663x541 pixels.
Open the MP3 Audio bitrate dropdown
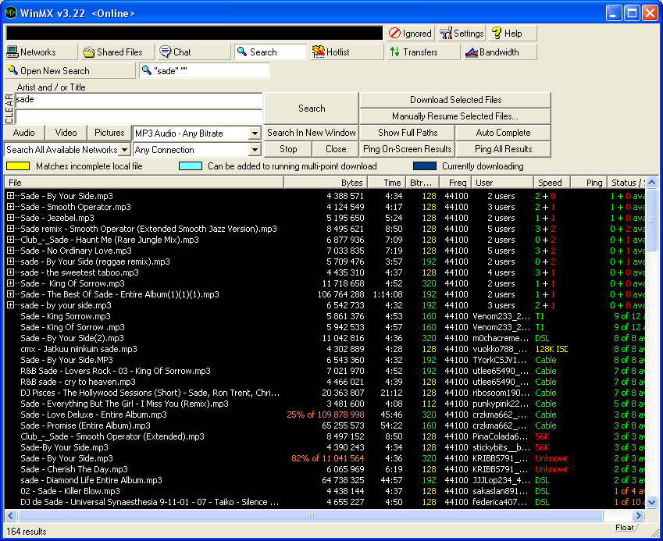(x=254, y=133)
